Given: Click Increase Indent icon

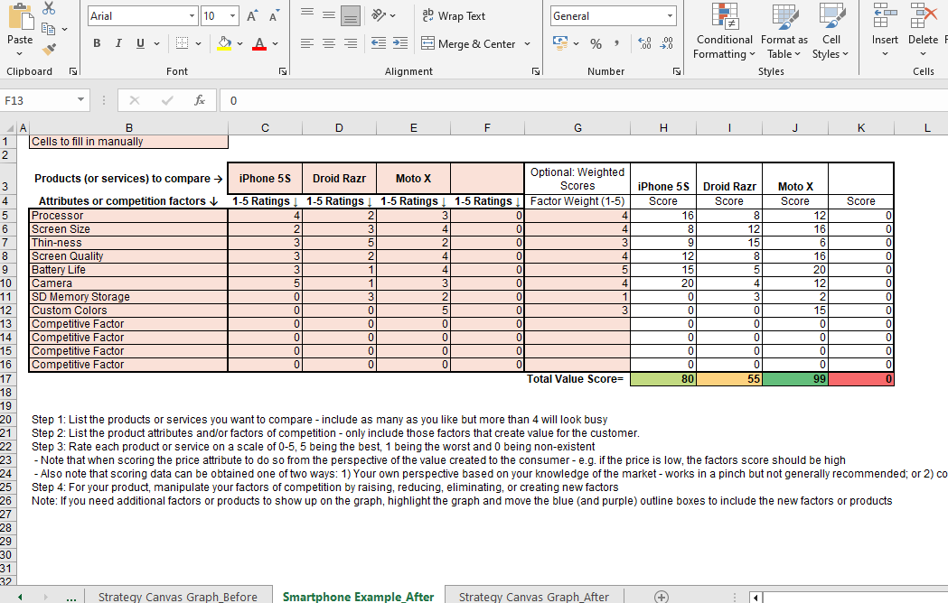Looking at the screenshot, I should click(400, 43).
